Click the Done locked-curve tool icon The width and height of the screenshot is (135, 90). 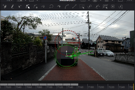[35, 6]
